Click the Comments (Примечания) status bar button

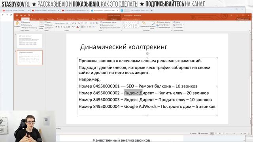click(x=203, y=133)
